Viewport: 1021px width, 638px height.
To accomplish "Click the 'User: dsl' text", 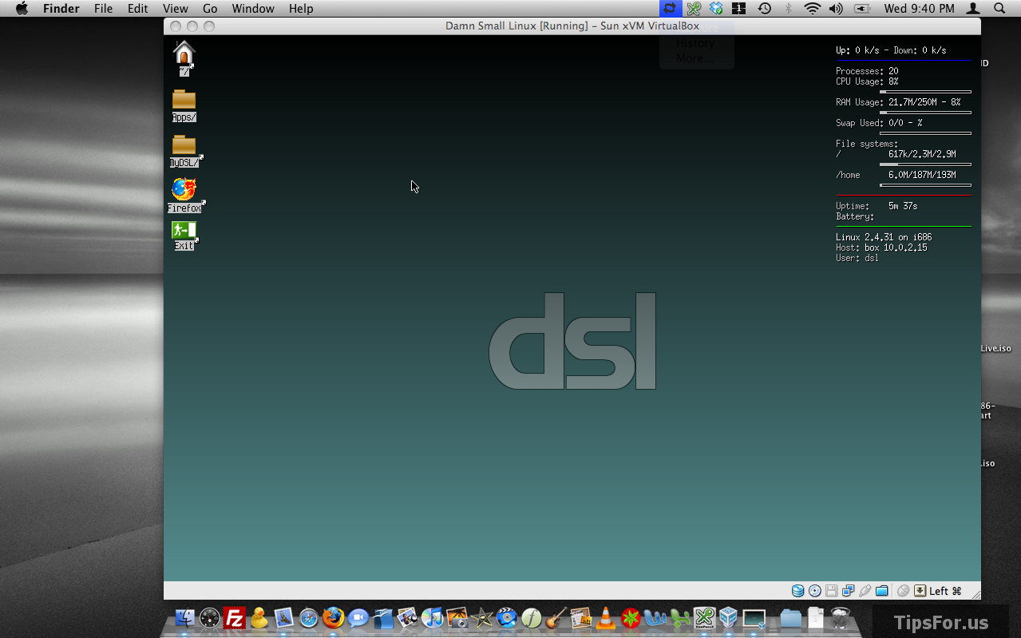I will [857, 258].
